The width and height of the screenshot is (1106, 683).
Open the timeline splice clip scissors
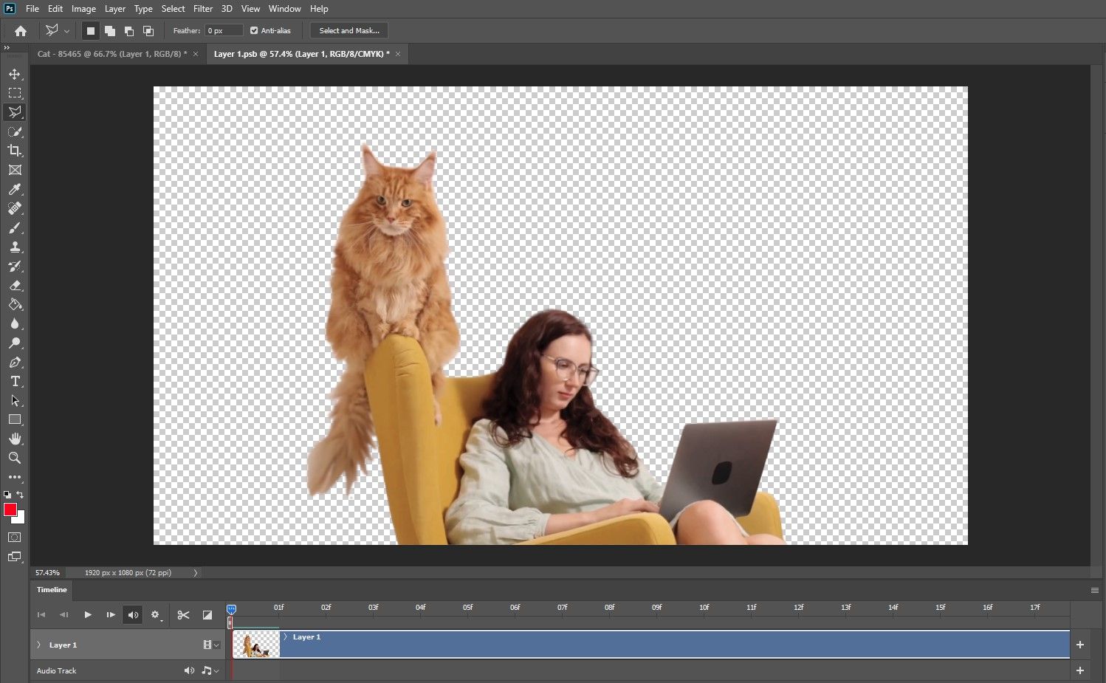184,614
